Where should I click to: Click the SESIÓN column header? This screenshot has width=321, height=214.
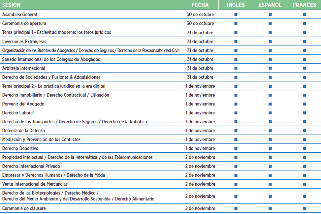click(11, 5)
